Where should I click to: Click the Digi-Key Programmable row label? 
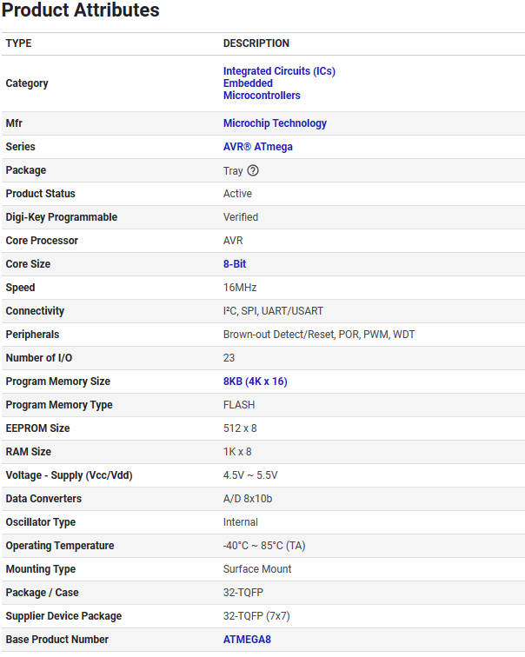(62, 217)
